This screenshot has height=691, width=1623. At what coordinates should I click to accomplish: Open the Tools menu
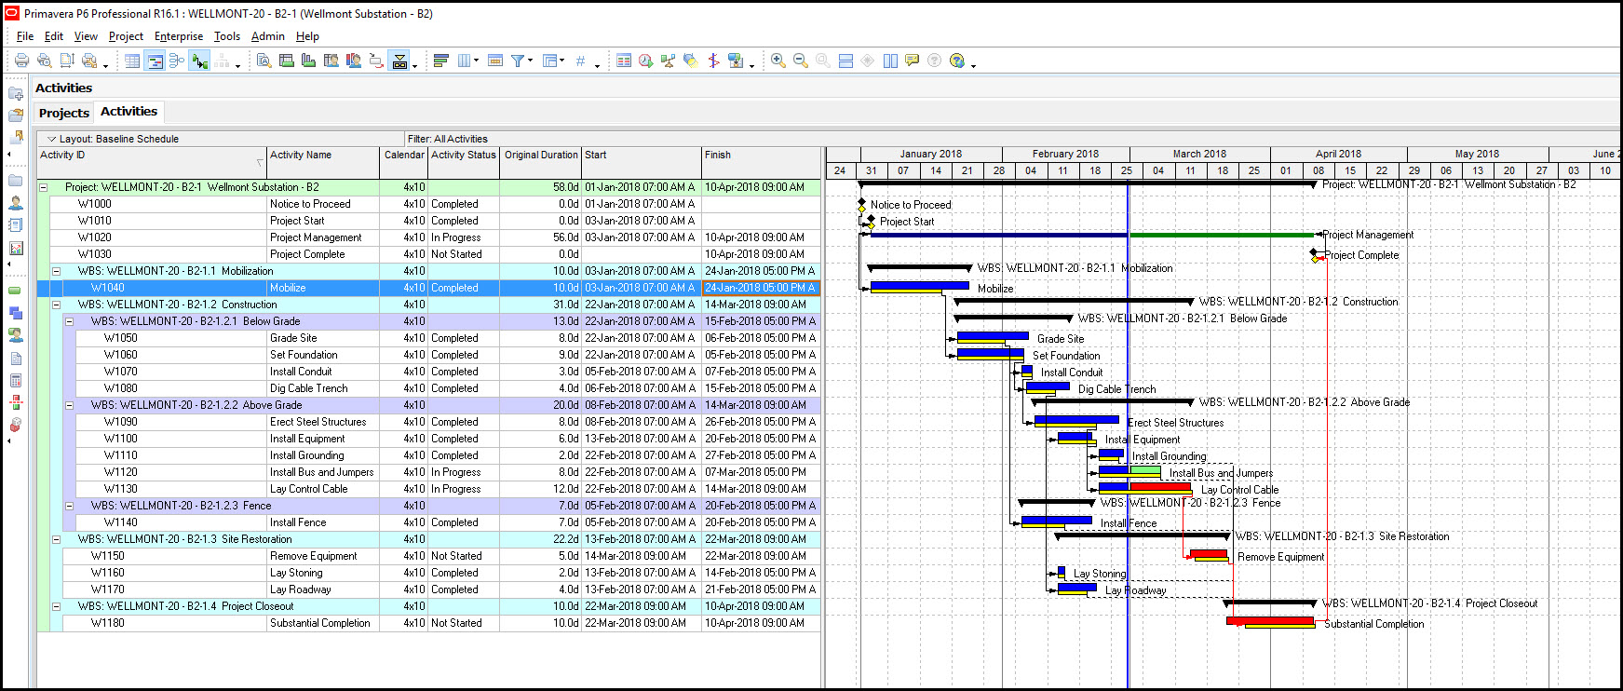[227, 36]
